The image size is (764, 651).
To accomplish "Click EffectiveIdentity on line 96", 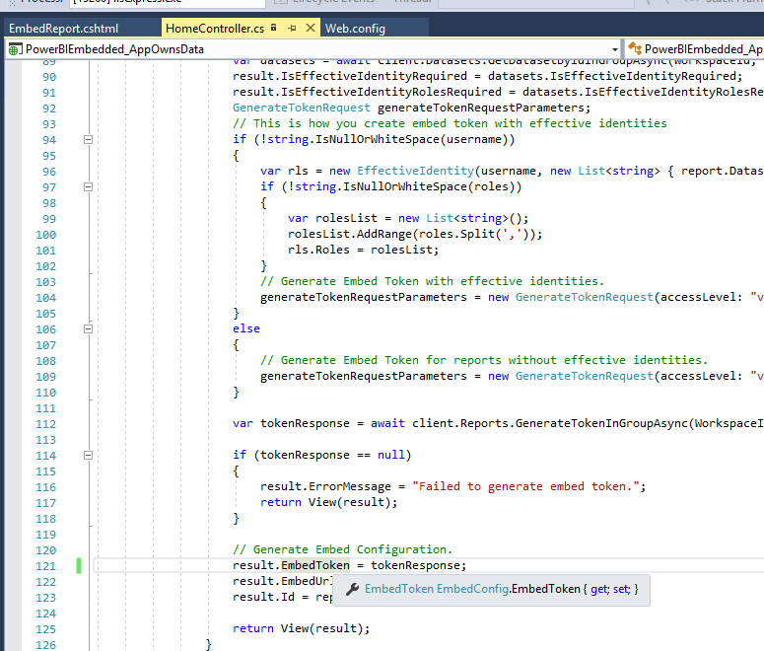I will [415, 171].
